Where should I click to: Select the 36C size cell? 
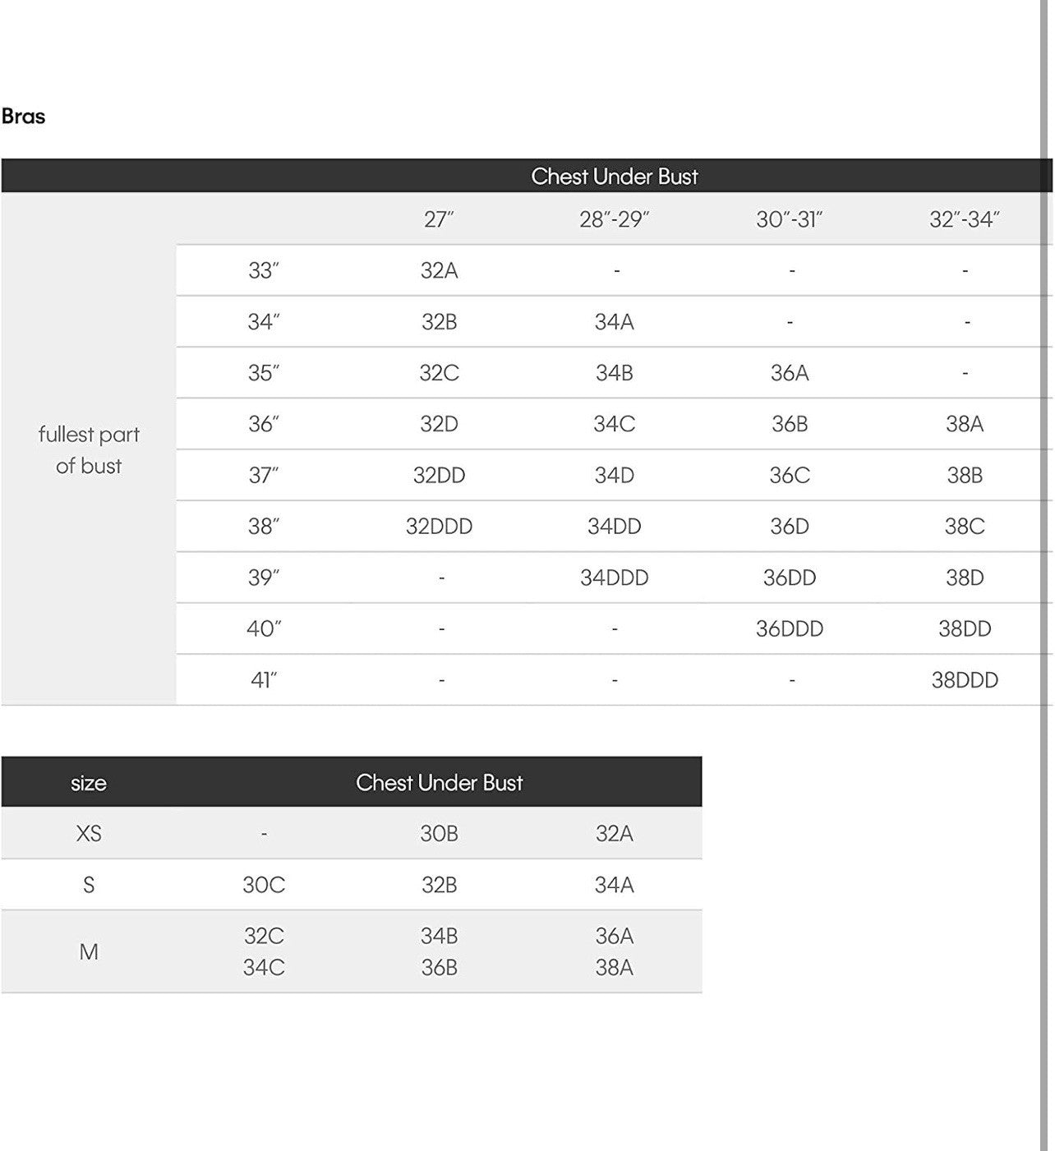tap(789, 475)
